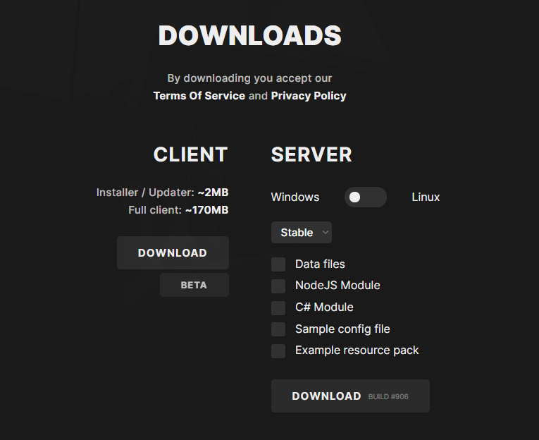Image resolution: width=539 pixels, height=440 pixels.
Task: Click the 'NodeJS Module' label text
Action: point(337,286)
